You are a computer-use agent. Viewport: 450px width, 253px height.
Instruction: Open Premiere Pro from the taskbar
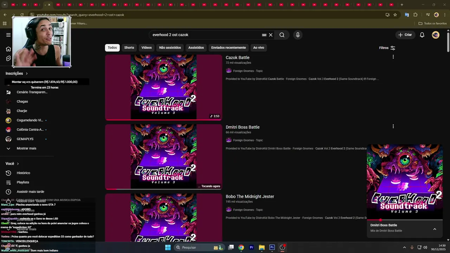coord(251,247)
